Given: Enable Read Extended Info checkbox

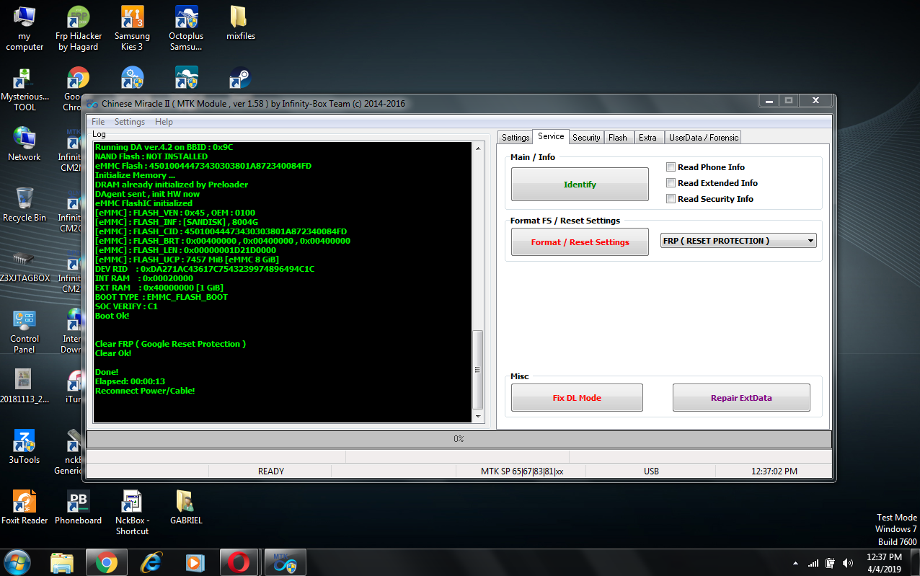Looking at the screenshot, I should 671,183.
